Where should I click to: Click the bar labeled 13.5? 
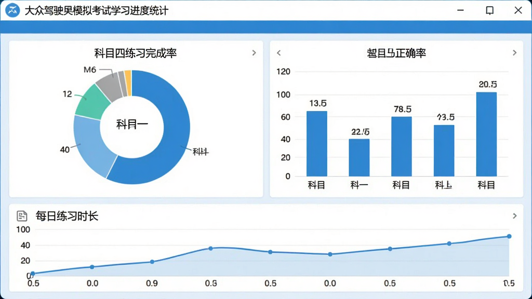click(316, 144)
